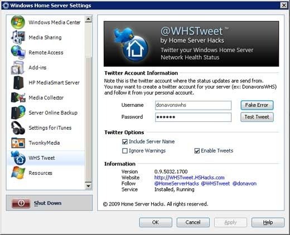This screenshot has height=235, width=290.
Task: Click the Settings for iTunes headphones icon
Action: click(18, 128)
